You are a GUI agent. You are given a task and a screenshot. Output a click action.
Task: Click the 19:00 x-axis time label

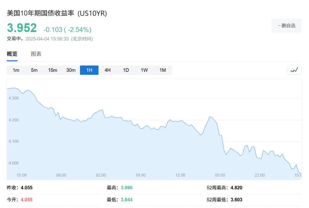(x=141, y=175)
